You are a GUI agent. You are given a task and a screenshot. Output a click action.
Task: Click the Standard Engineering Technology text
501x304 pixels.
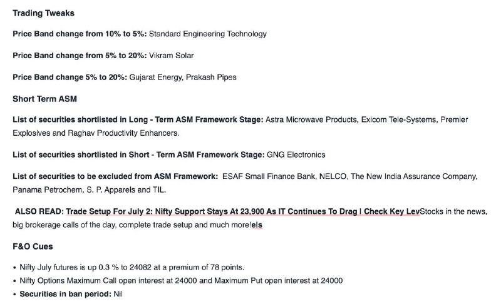(208, 34)
